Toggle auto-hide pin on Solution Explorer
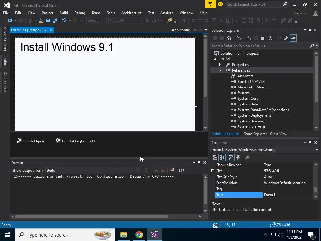The height and width of the screenshot is (241, 321). click(x=310, y=30)
